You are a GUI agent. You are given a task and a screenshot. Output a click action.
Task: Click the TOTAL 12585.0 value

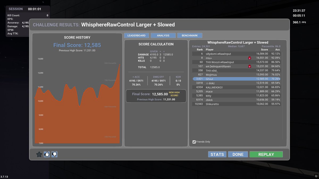click(155, 67)
